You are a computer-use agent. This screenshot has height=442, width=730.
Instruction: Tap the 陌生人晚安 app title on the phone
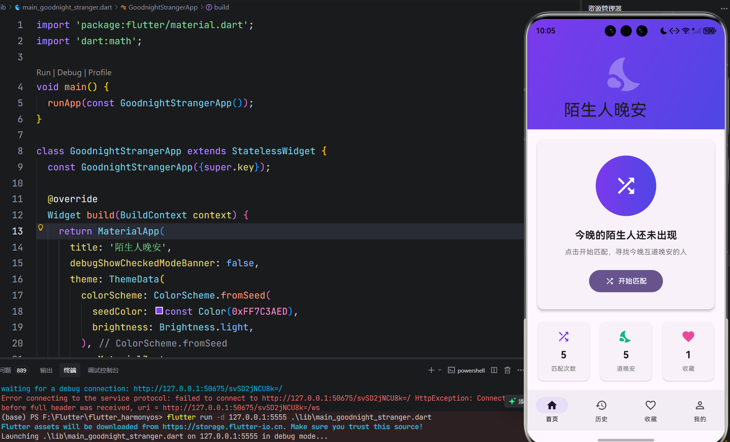click(605, 110)
